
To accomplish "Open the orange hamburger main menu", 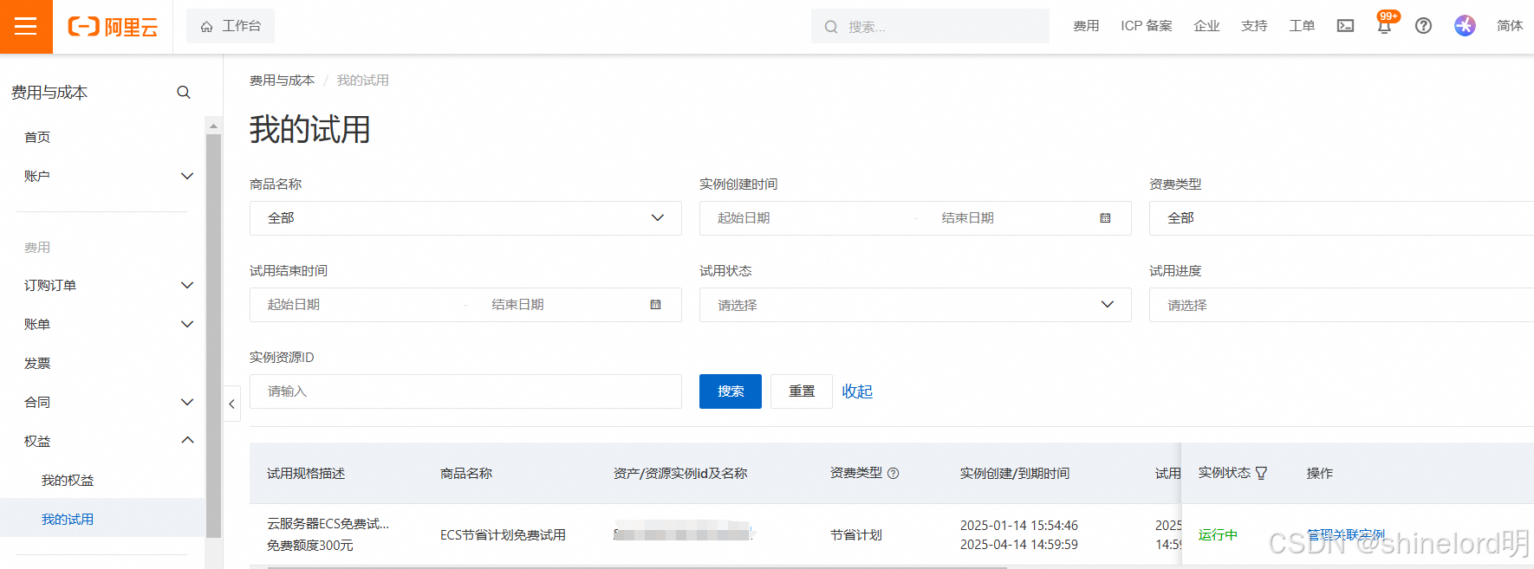I will tap(26, 27).
